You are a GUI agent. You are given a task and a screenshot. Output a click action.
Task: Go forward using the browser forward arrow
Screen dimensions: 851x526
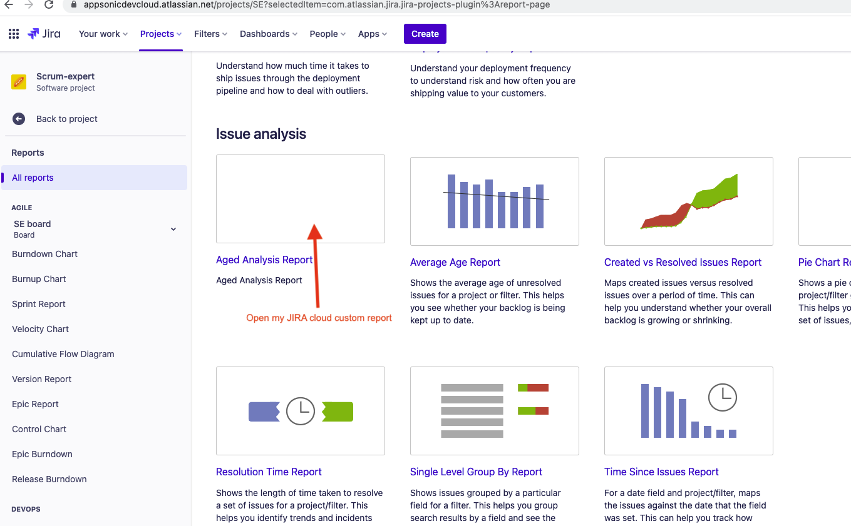[28, 4]
